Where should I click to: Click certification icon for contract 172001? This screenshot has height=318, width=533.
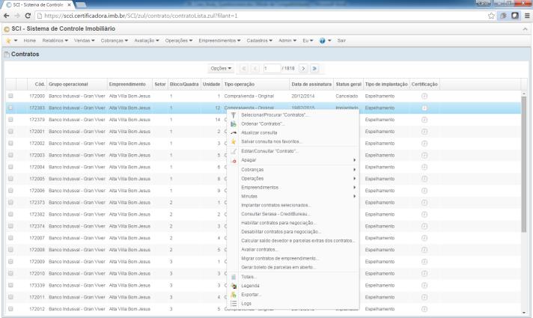[424, 132]
